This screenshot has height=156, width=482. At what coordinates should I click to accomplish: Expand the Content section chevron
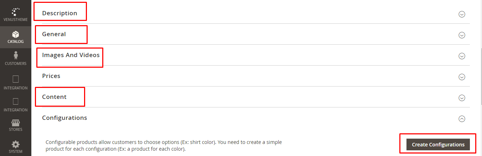[x=462, y=98]
